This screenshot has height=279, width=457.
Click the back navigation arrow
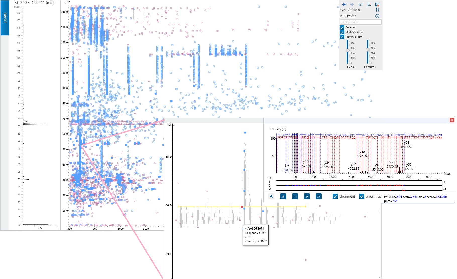[344, 4]
